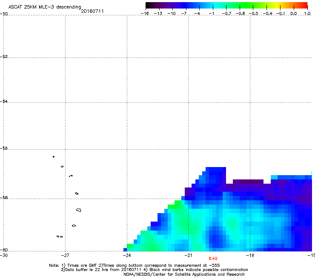
Task: Click the -0.4 color scale label
Action: coord(268,14)
